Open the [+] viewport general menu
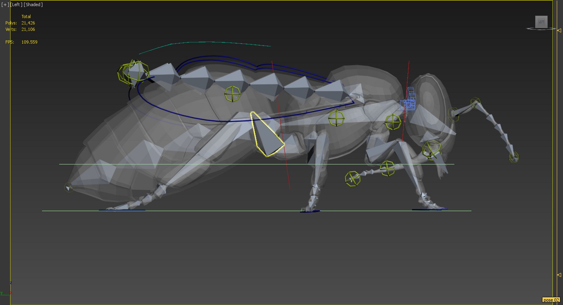 pyautogui.click(x=5, y=5)
